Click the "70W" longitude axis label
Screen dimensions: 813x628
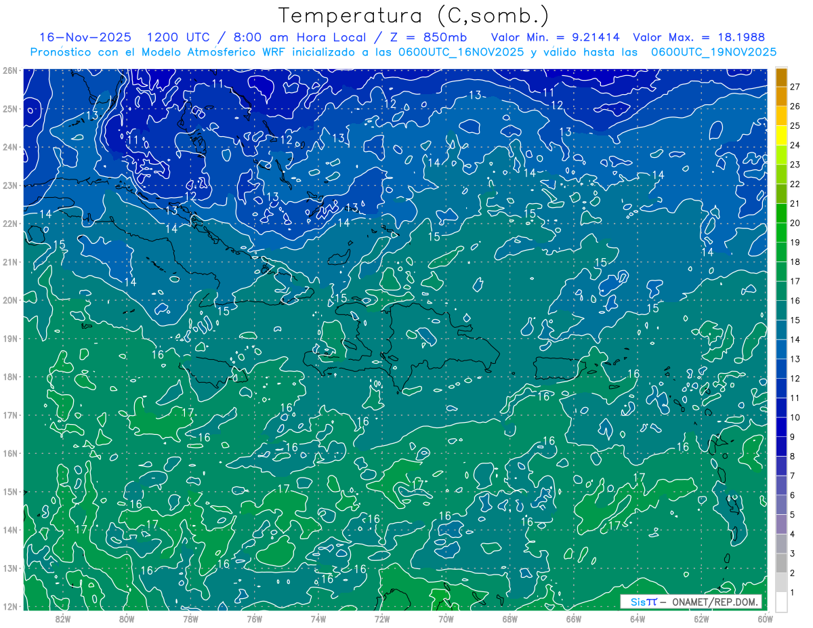(x=446, y=619)
